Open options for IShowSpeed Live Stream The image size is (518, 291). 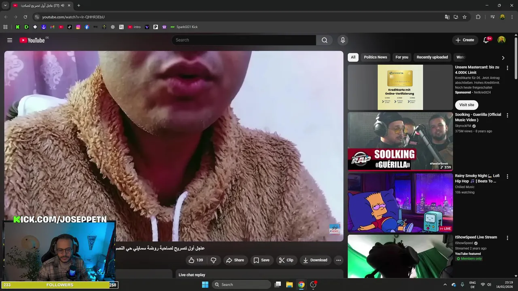point(507,238)
